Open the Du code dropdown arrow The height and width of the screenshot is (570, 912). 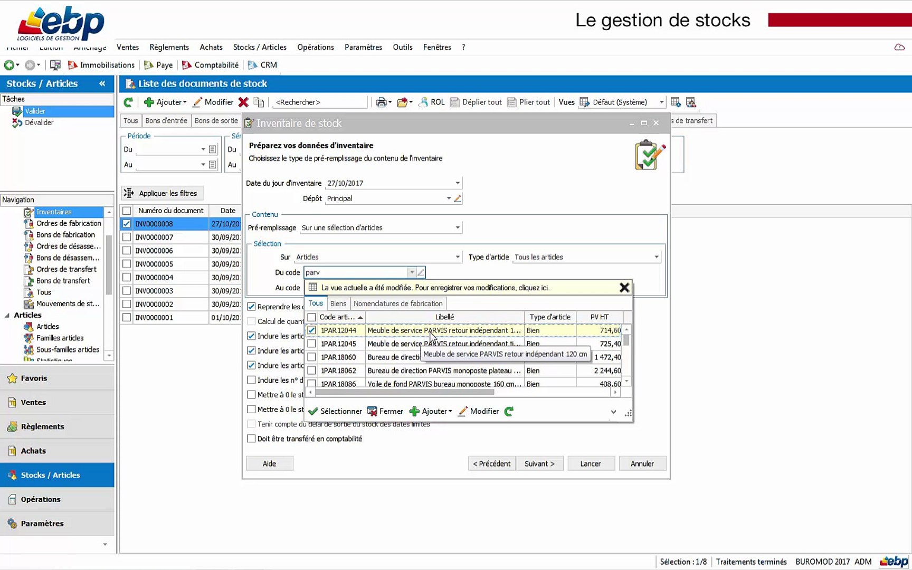(412, 272)
